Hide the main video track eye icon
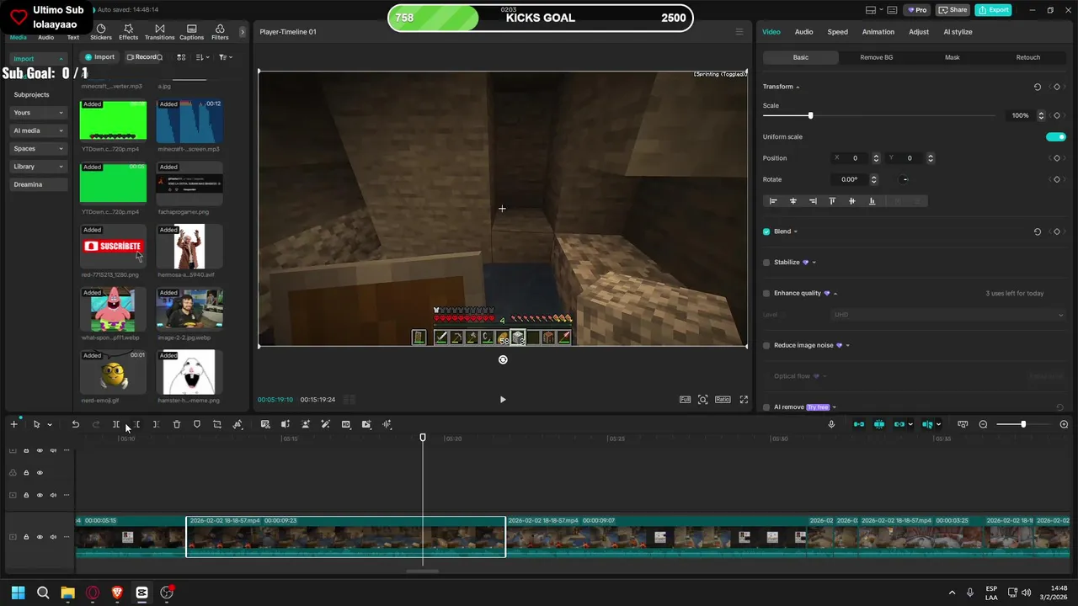1078x606 pixels. tap(40, 537)
